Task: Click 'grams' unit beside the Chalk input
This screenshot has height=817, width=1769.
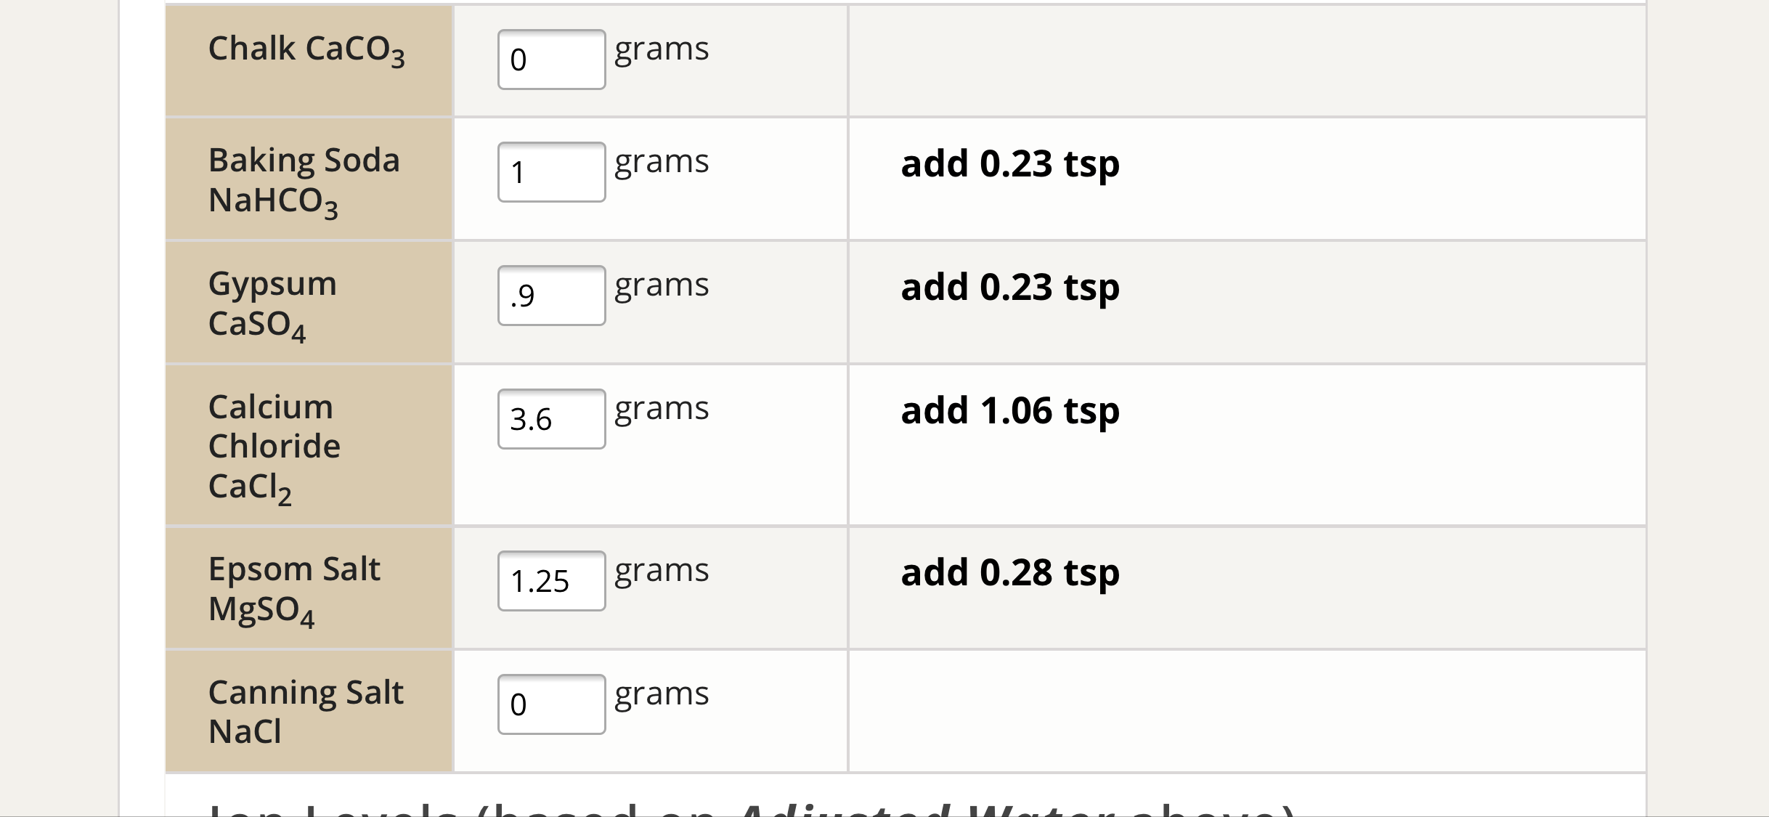Action: 662,51
